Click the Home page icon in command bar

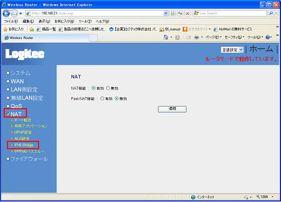[166, 37]
